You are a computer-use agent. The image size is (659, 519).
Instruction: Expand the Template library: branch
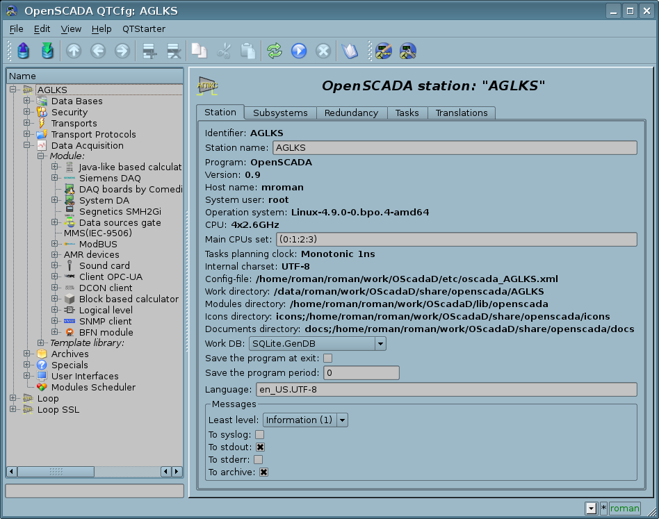[41, 343]
